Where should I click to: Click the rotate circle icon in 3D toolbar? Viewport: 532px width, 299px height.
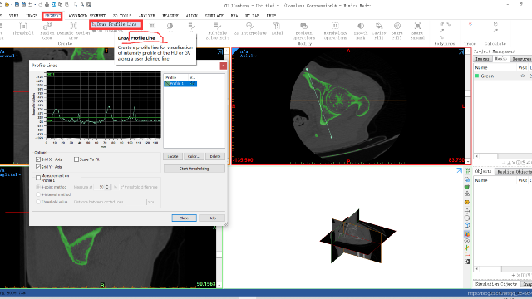(467, 218)
